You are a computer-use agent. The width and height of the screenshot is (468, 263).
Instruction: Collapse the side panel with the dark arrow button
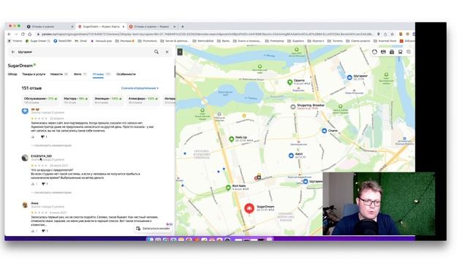coord(180,52)
